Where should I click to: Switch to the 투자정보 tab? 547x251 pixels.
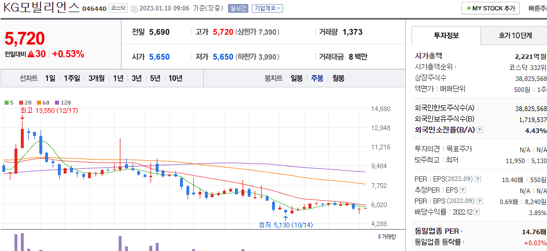point(446,35)
